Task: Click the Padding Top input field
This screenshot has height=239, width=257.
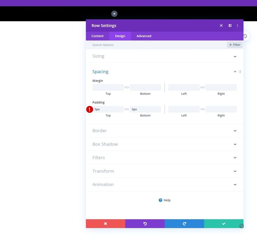Action: [x=108, y=109]
